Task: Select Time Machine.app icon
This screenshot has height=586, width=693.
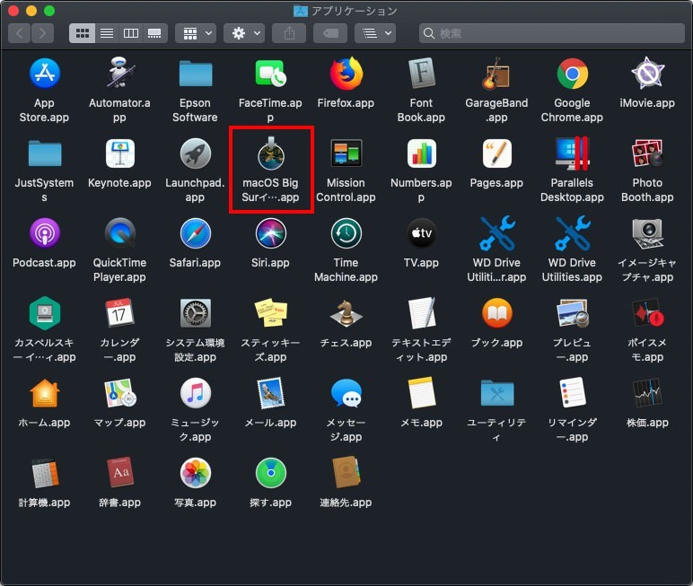Action: (346, 233)
